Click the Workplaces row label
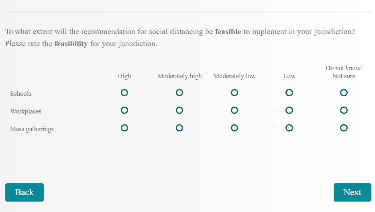 [26, 111]
